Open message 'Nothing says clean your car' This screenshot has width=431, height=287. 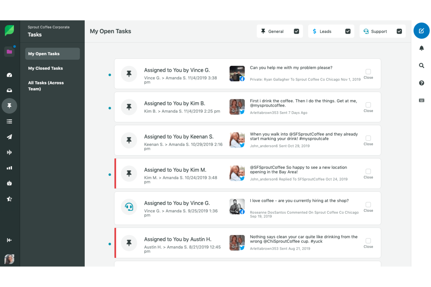tap(304, 239)
